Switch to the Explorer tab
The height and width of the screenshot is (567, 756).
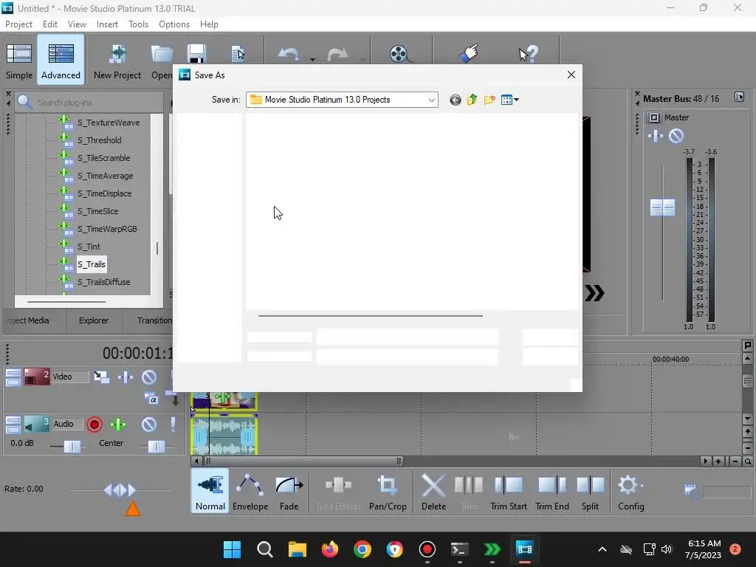(94, 320)
